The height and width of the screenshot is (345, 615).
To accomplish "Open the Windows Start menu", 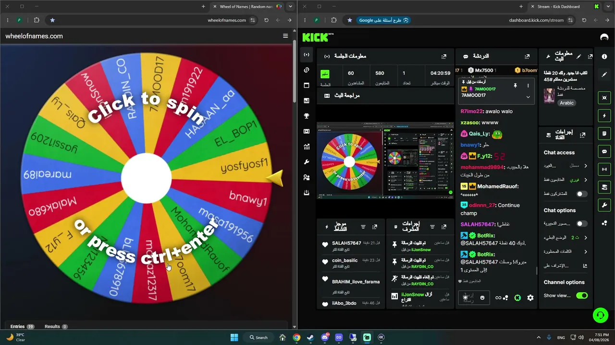I will (234, 337).
